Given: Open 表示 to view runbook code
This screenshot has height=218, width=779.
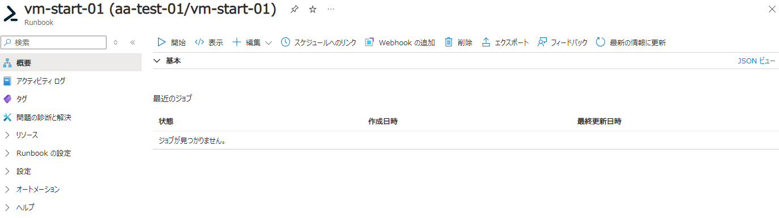Looking at the screenshot, I should pyautogui.click(x=208, y=42).
